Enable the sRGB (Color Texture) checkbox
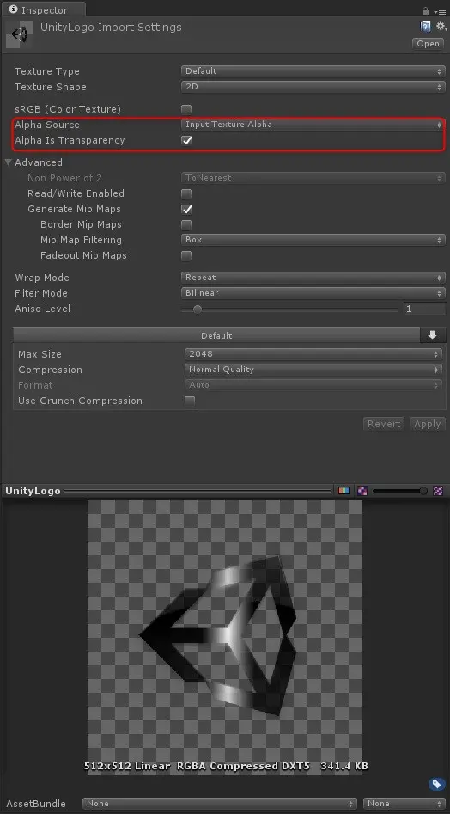Image resolution: width=450 pixels, height=814 pixels. click(x=186, y=109)
